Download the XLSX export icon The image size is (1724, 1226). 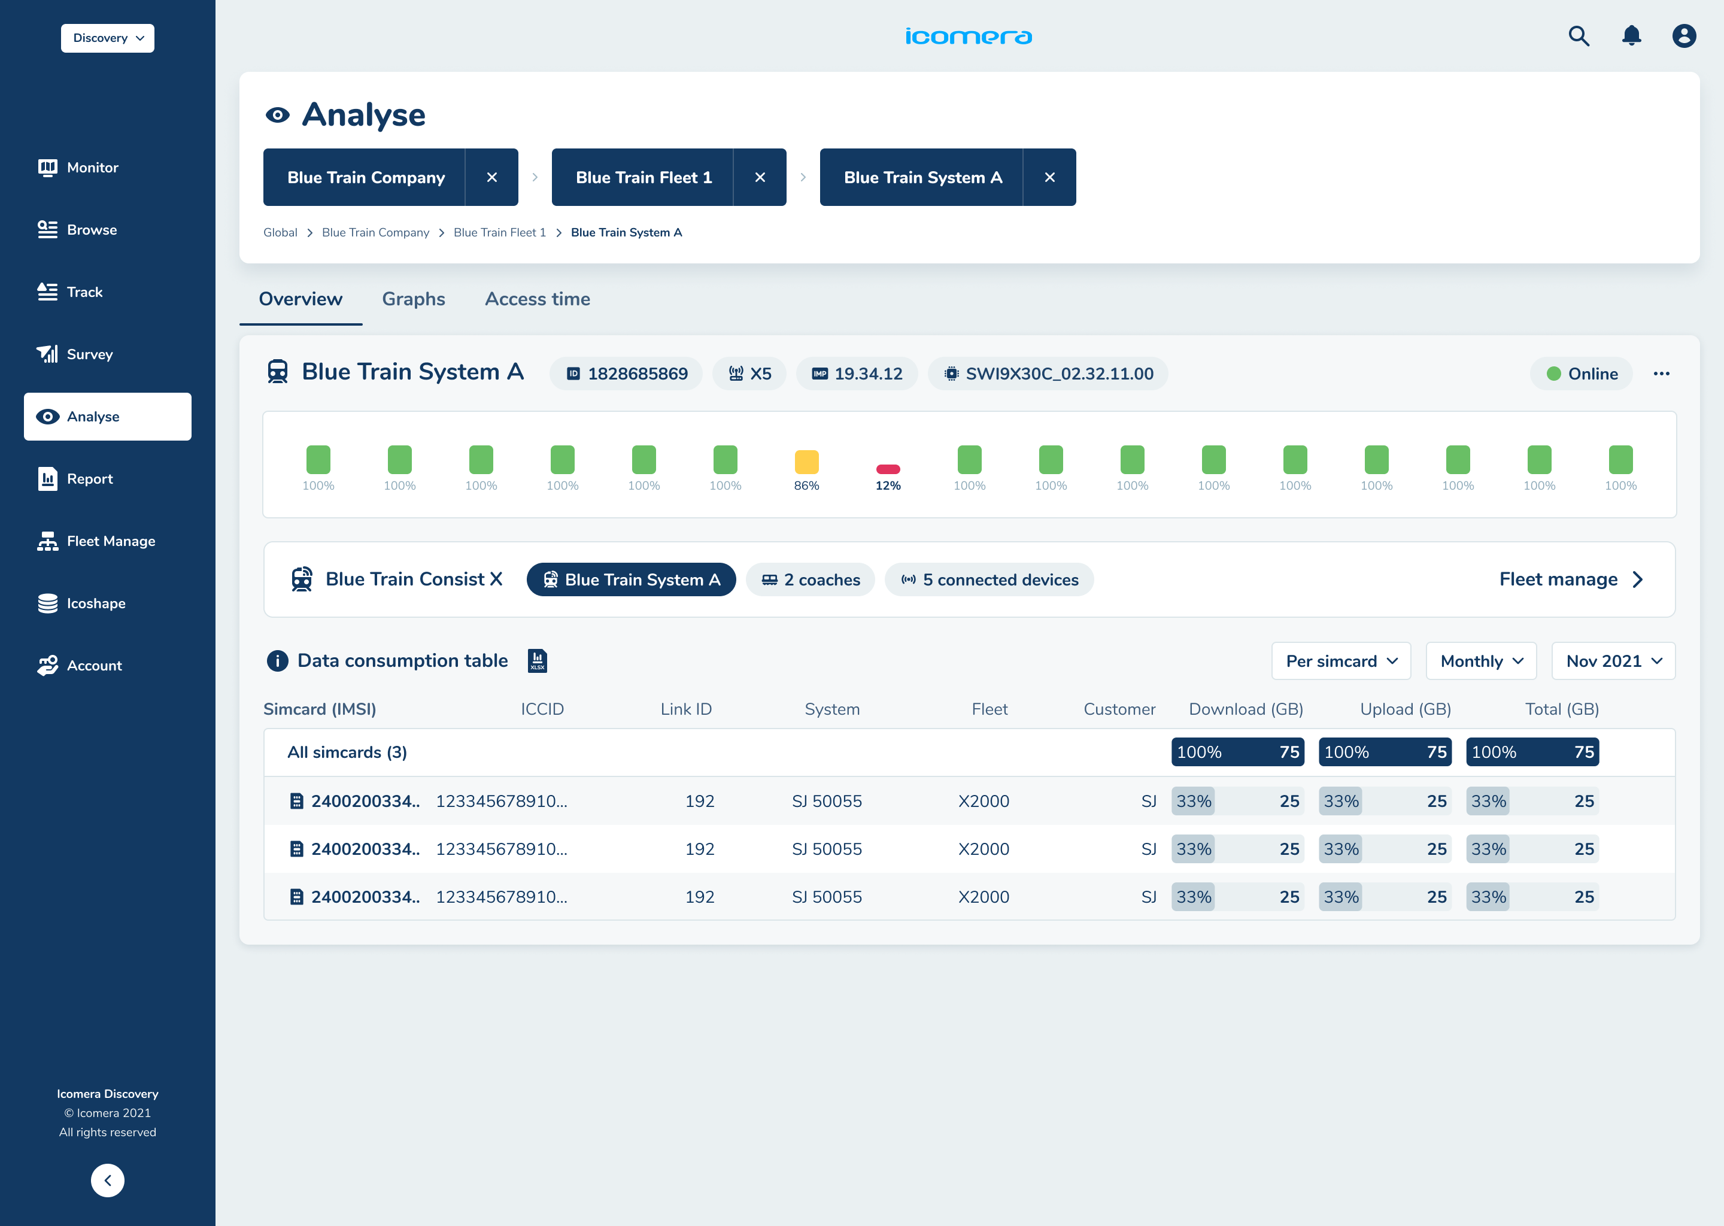tap(538, 660)
